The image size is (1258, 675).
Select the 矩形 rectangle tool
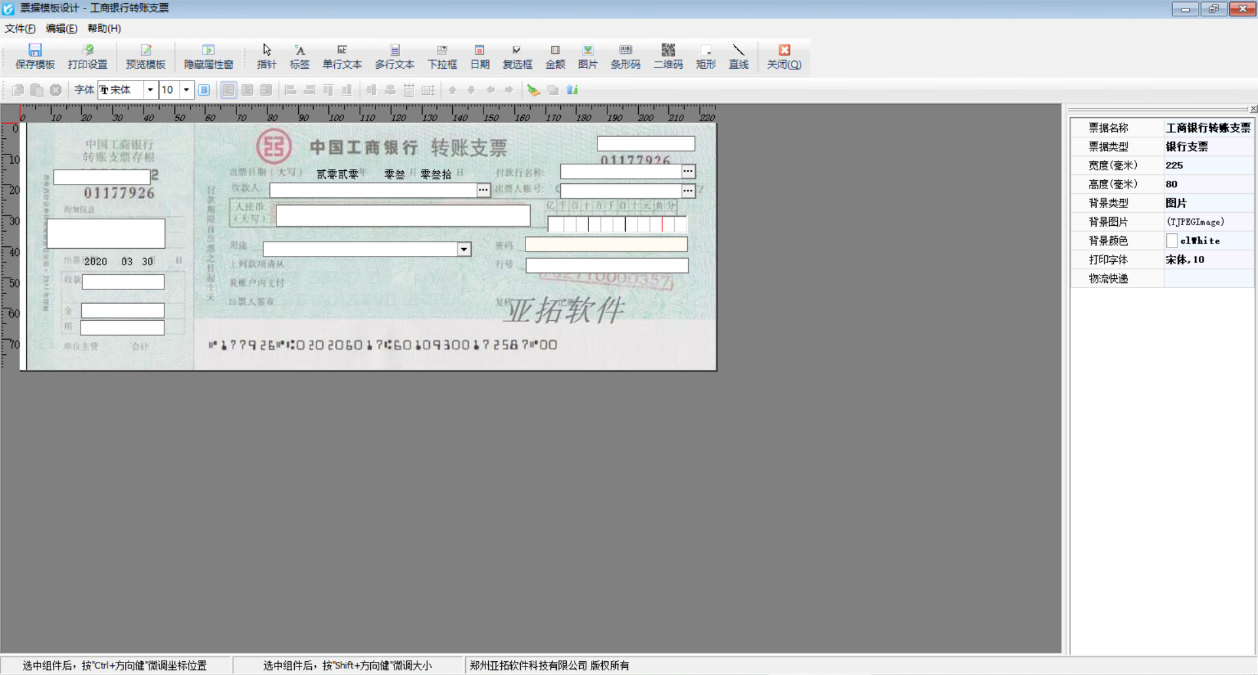coord(706,56)
